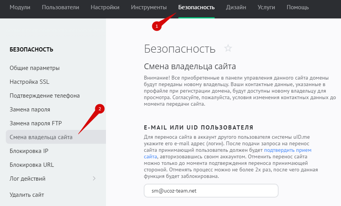Open Подтверждение телефона page
341x206 pixels.
point(45,96)
